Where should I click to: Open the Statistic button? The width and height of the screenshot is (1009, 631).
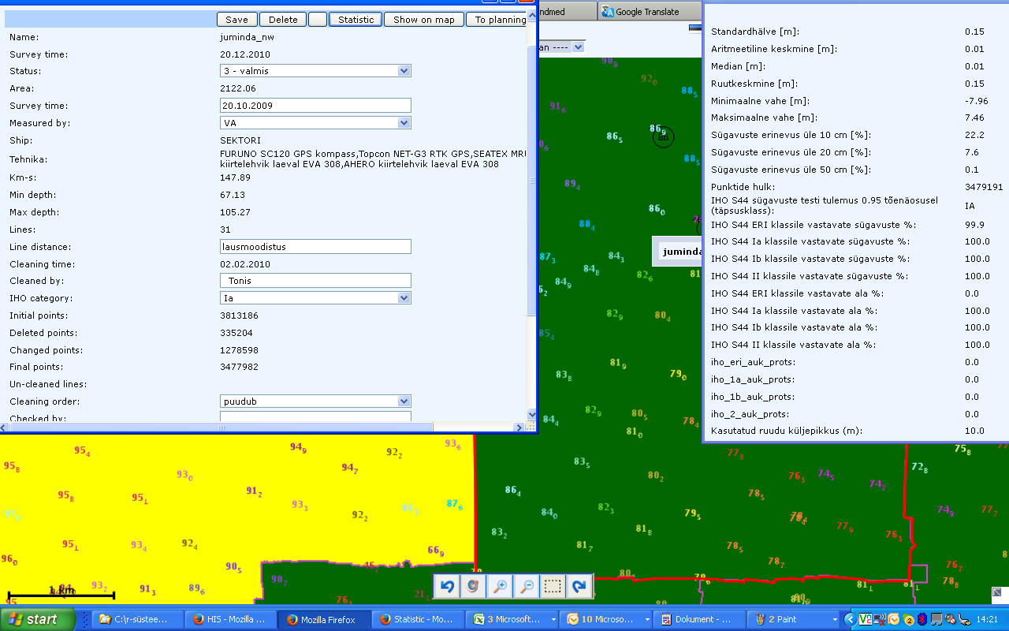356,20
